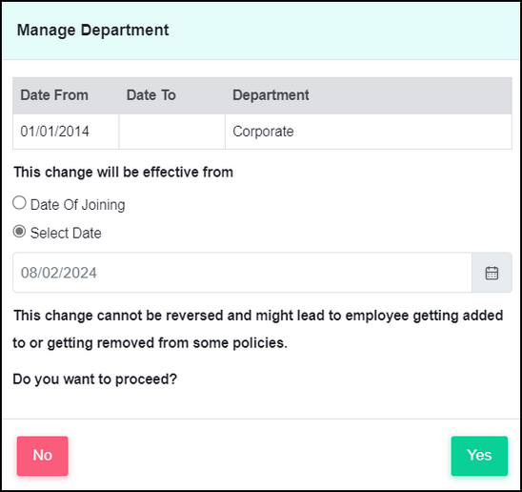Image resolution: width=522 pixels, height=492 pixels.
Task: Click the Manage Department header bar area
Action: [261, 31]
